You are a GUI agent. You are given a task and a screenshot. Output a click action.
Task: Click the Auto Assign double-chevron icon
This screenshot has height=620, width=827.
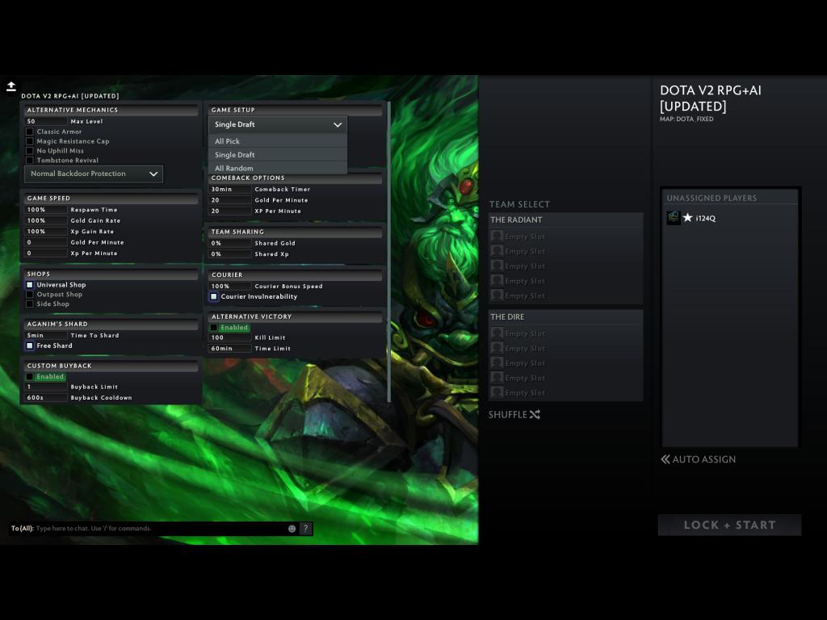click(665, 459)
